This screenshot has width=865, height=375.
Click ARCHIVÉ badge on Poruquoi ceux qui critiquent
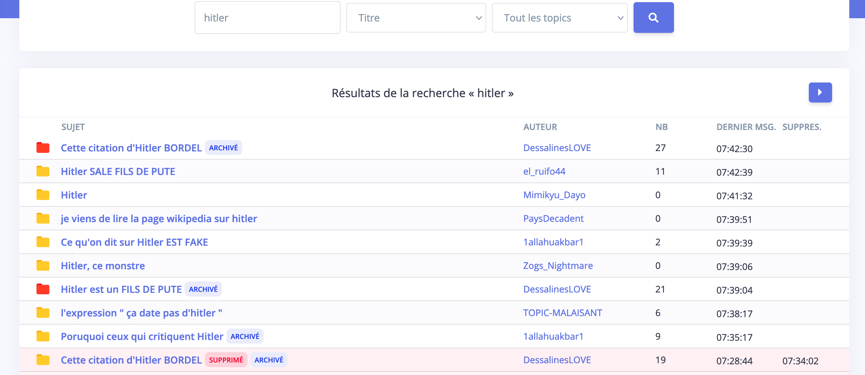pyautogui.click(x=245, y=336)
